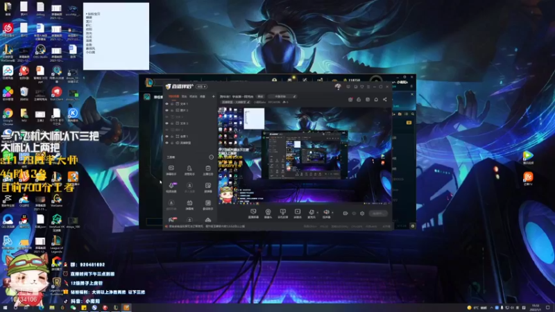Open WeChat from the taskbar
This screenshot has width=555, height=312.
coord(74,308)
